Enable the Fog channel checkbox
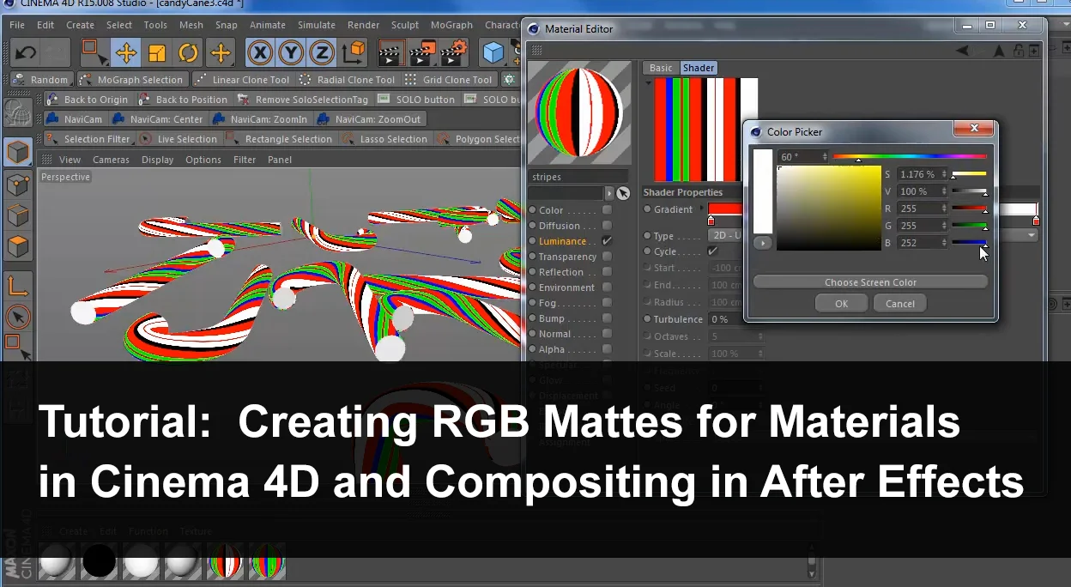This screenshot has height=587, width=1071. tap(607, 303)
